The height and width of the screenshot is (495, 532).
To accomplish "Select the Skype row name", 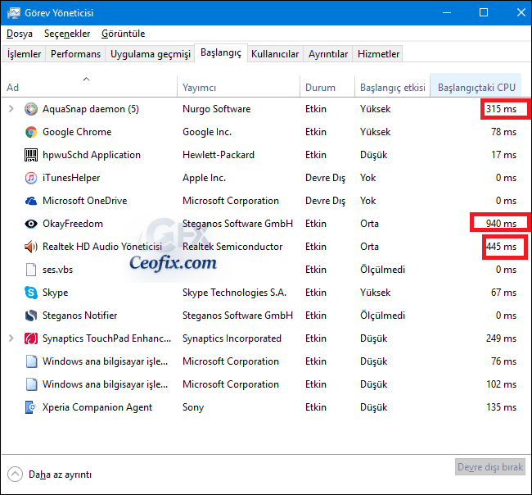I will pyautogui.click(x=56, y=293).
